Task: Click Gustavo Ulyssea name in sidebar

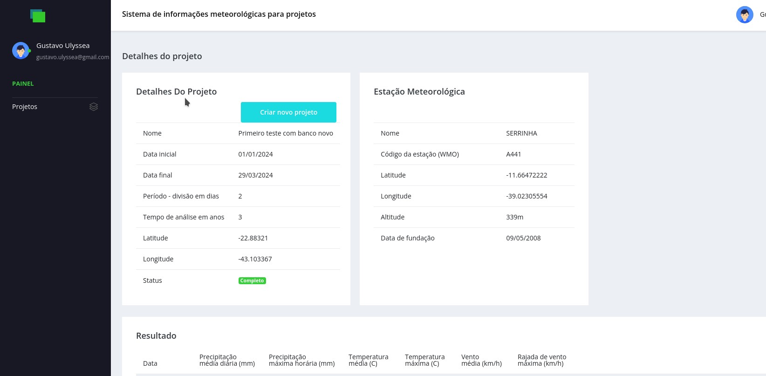Action: pos(63,46)
